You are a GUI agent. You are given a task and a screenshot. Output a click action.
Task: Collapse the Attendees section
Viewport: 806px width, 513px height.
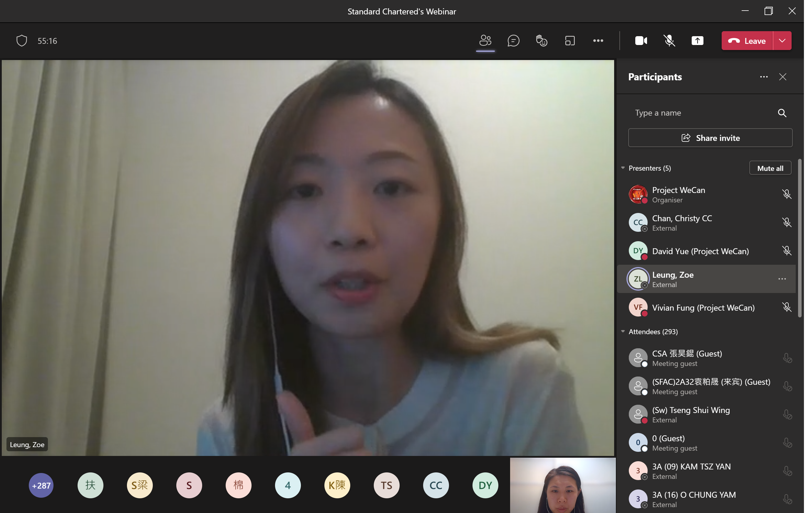click(623, 332)
